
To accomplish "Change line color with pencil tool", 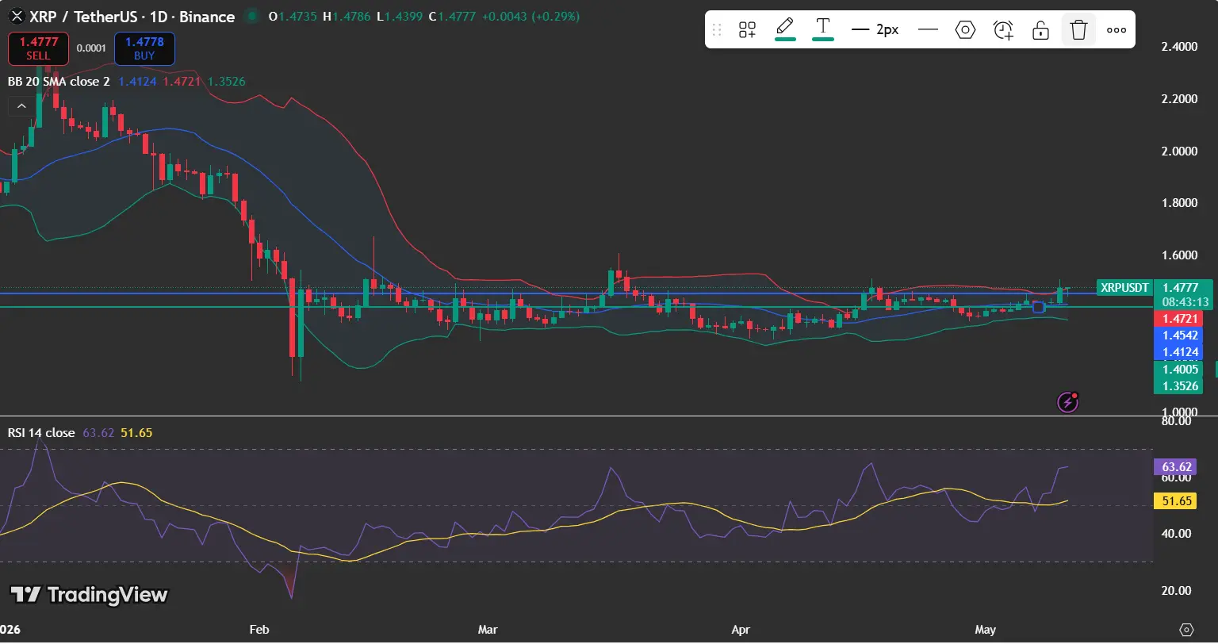I will 785,29.
